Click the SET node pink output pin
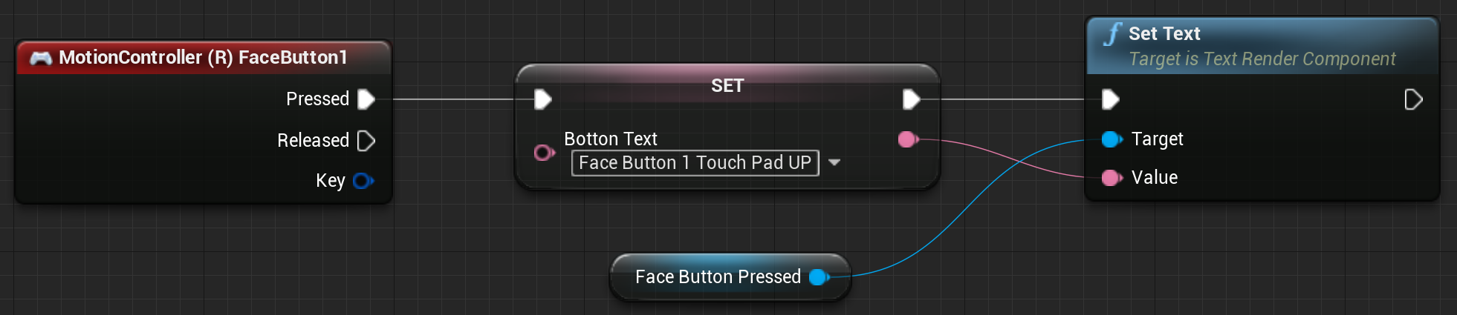 (908, 139)
